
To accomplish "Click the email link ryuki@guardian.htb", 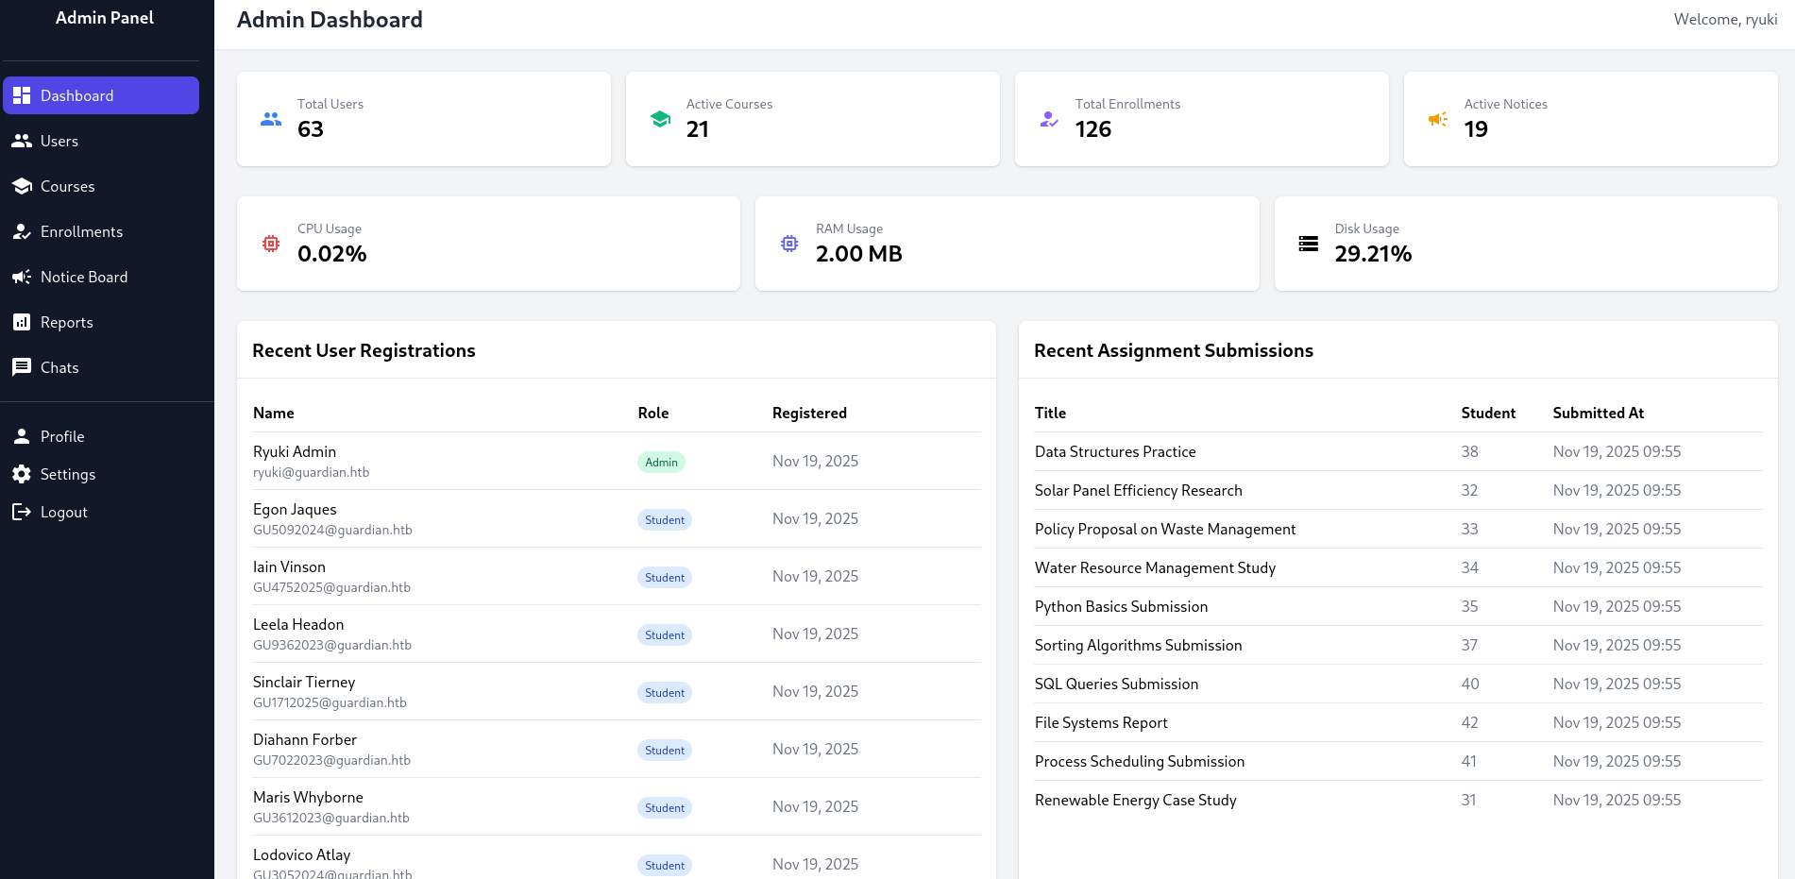I will [x=312, y=471].
